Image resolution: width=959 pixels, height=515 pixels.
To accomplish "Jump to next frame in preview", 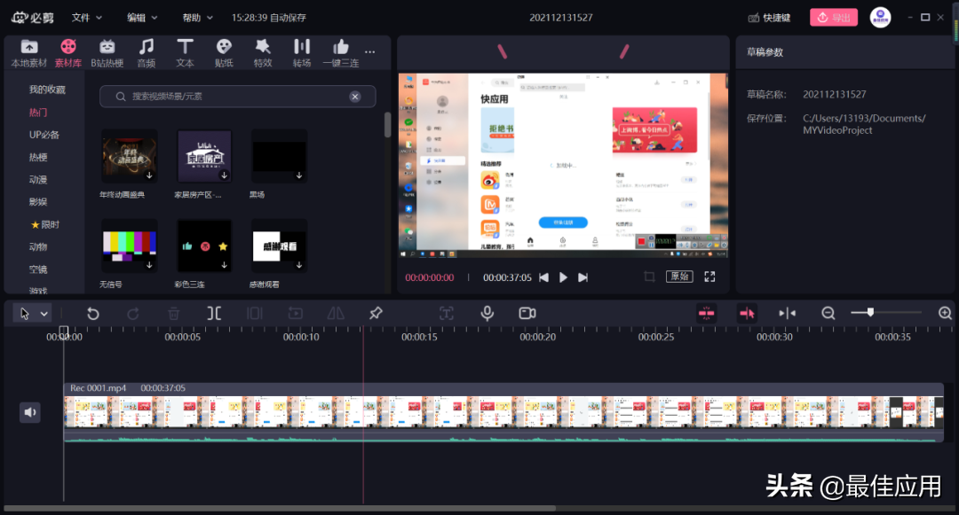I will (583, 277).
